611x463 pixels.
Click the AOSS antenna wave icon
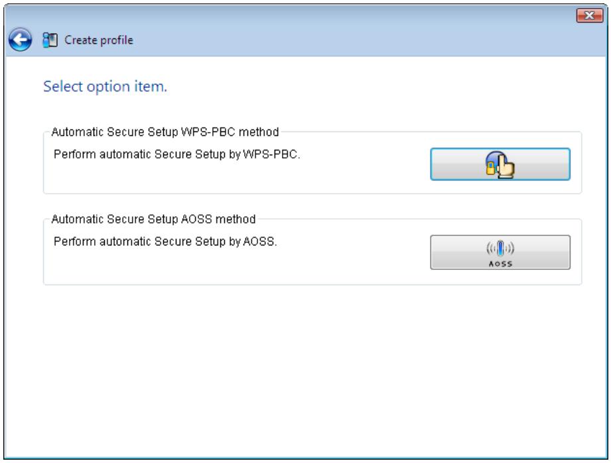pyautogui.click(x=500, y=248)
